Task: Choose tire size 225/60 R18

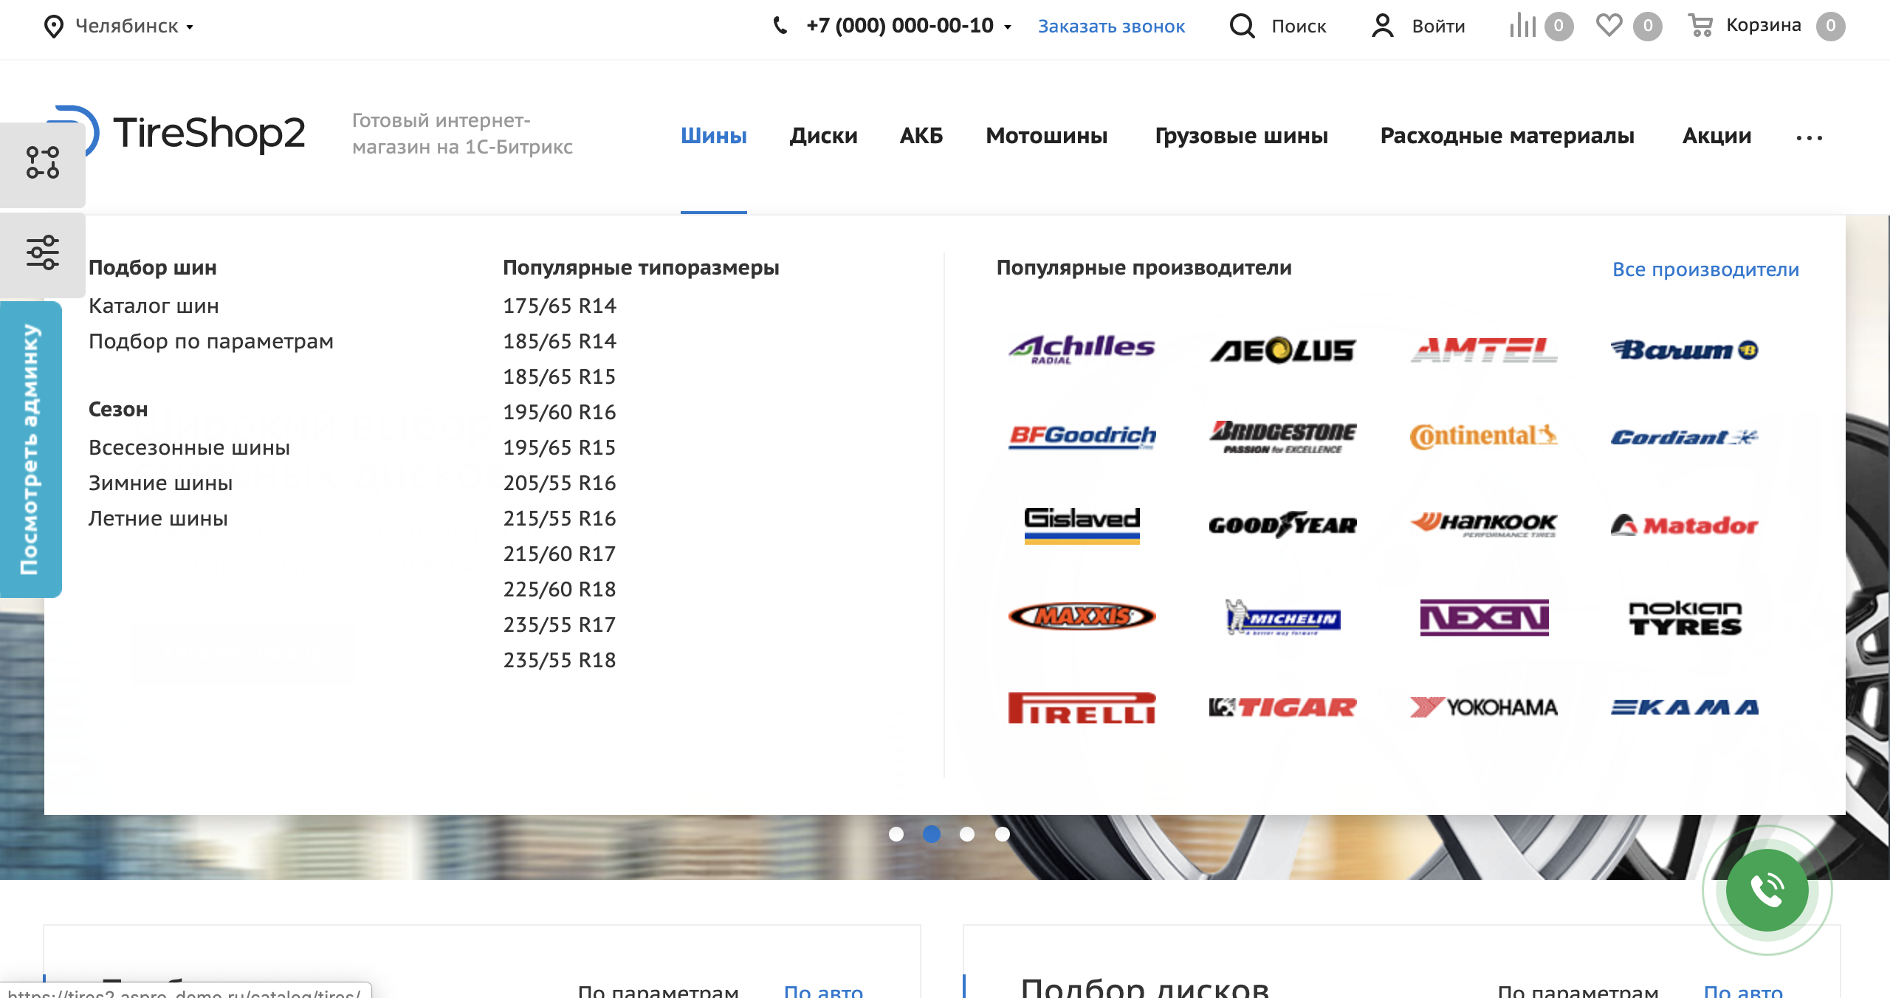Action: [x=560, y=590]
